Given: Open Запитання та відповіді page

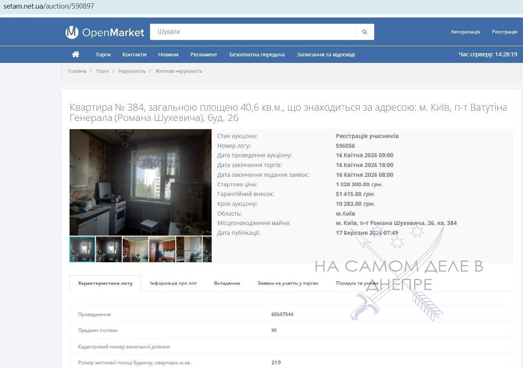Looking at the screenshot, I should tap(326, 54).
